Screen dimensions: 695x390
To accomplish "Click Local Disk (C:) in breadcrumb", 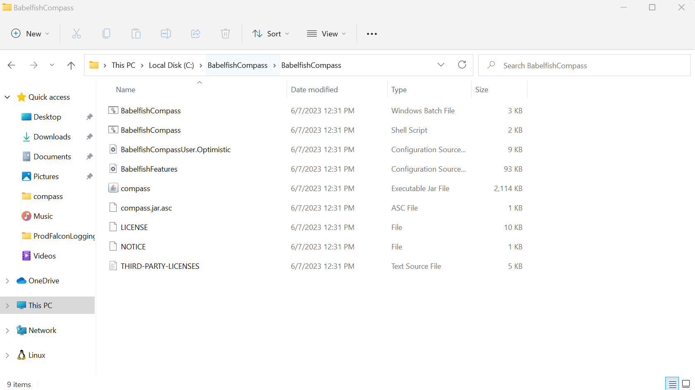I will pos(171,65).
